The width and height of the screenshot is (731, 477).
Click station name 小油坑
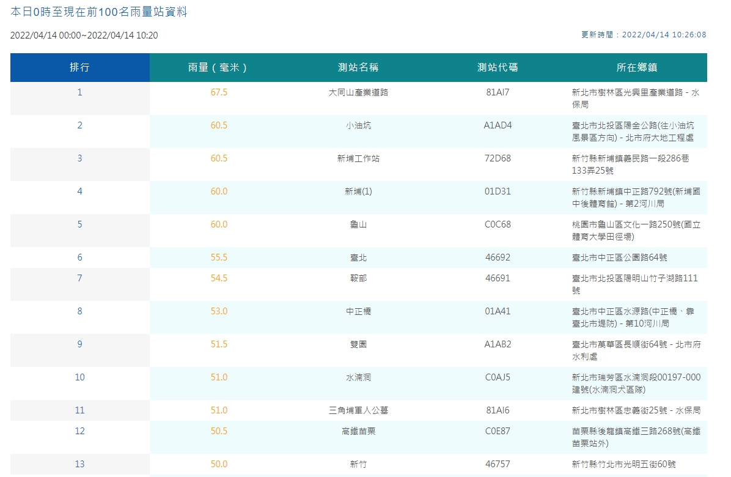point(359,125)
